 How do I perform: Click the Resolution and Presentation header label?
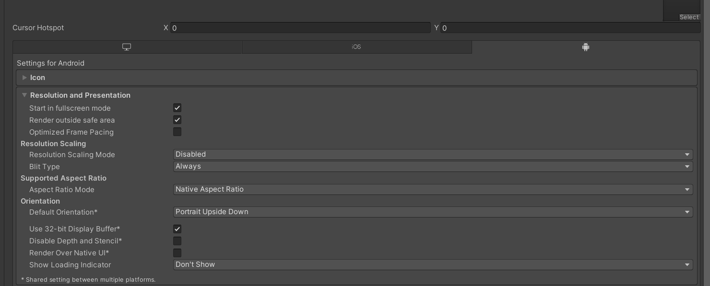click(x=80, y=95)
